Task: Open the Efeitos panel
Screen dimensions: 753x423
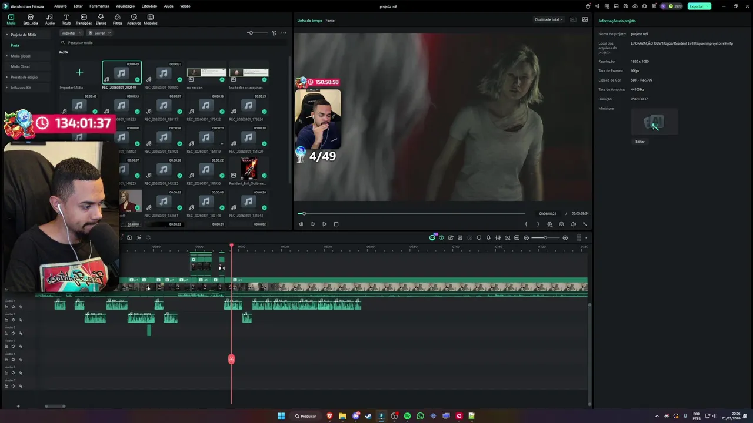Action: point(101,19)
